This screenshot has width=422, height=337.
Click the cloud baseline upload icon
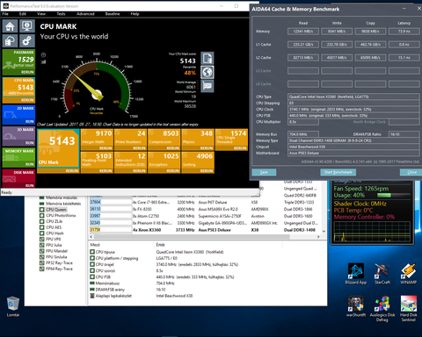(x=11, y=41)
